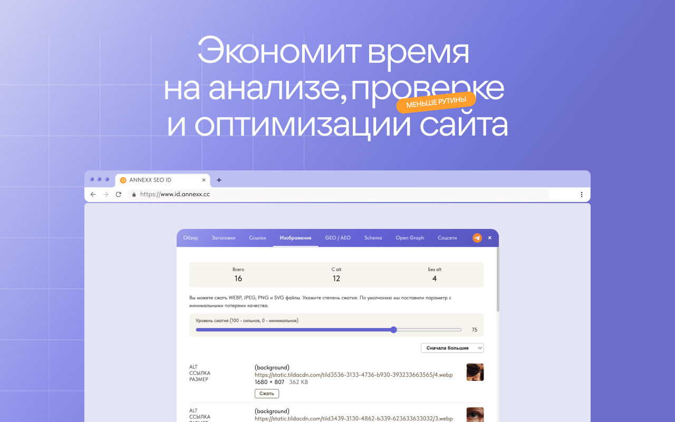Open the 4.webp image URL link
Screen dimensions: 675x422
coord(353,375)
